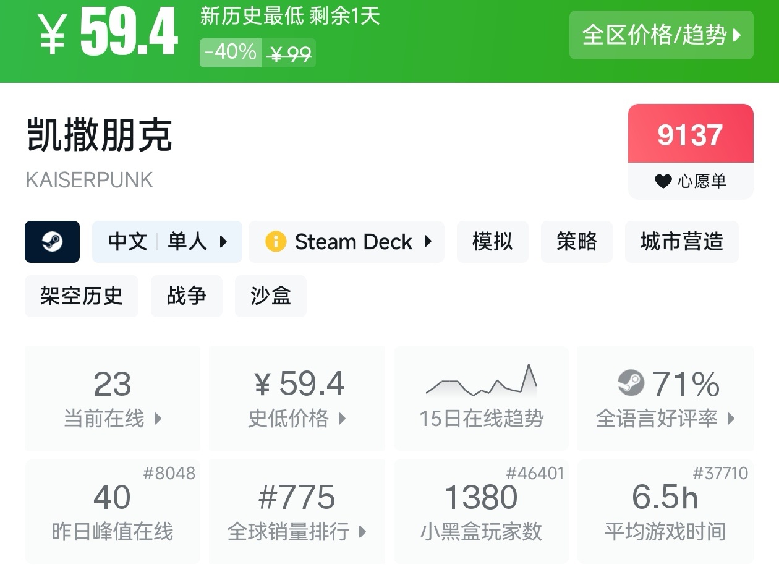Select the 模拟 genre tag

click(x=492, y=242)
